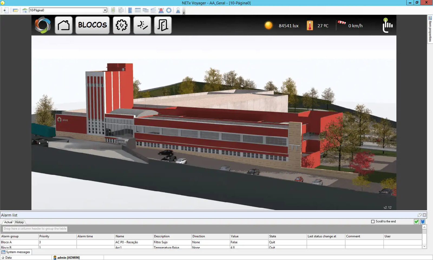This screenshot has height=260, width=433.
Task: Click the user login toolbar icon
Action: coord(178,10)
